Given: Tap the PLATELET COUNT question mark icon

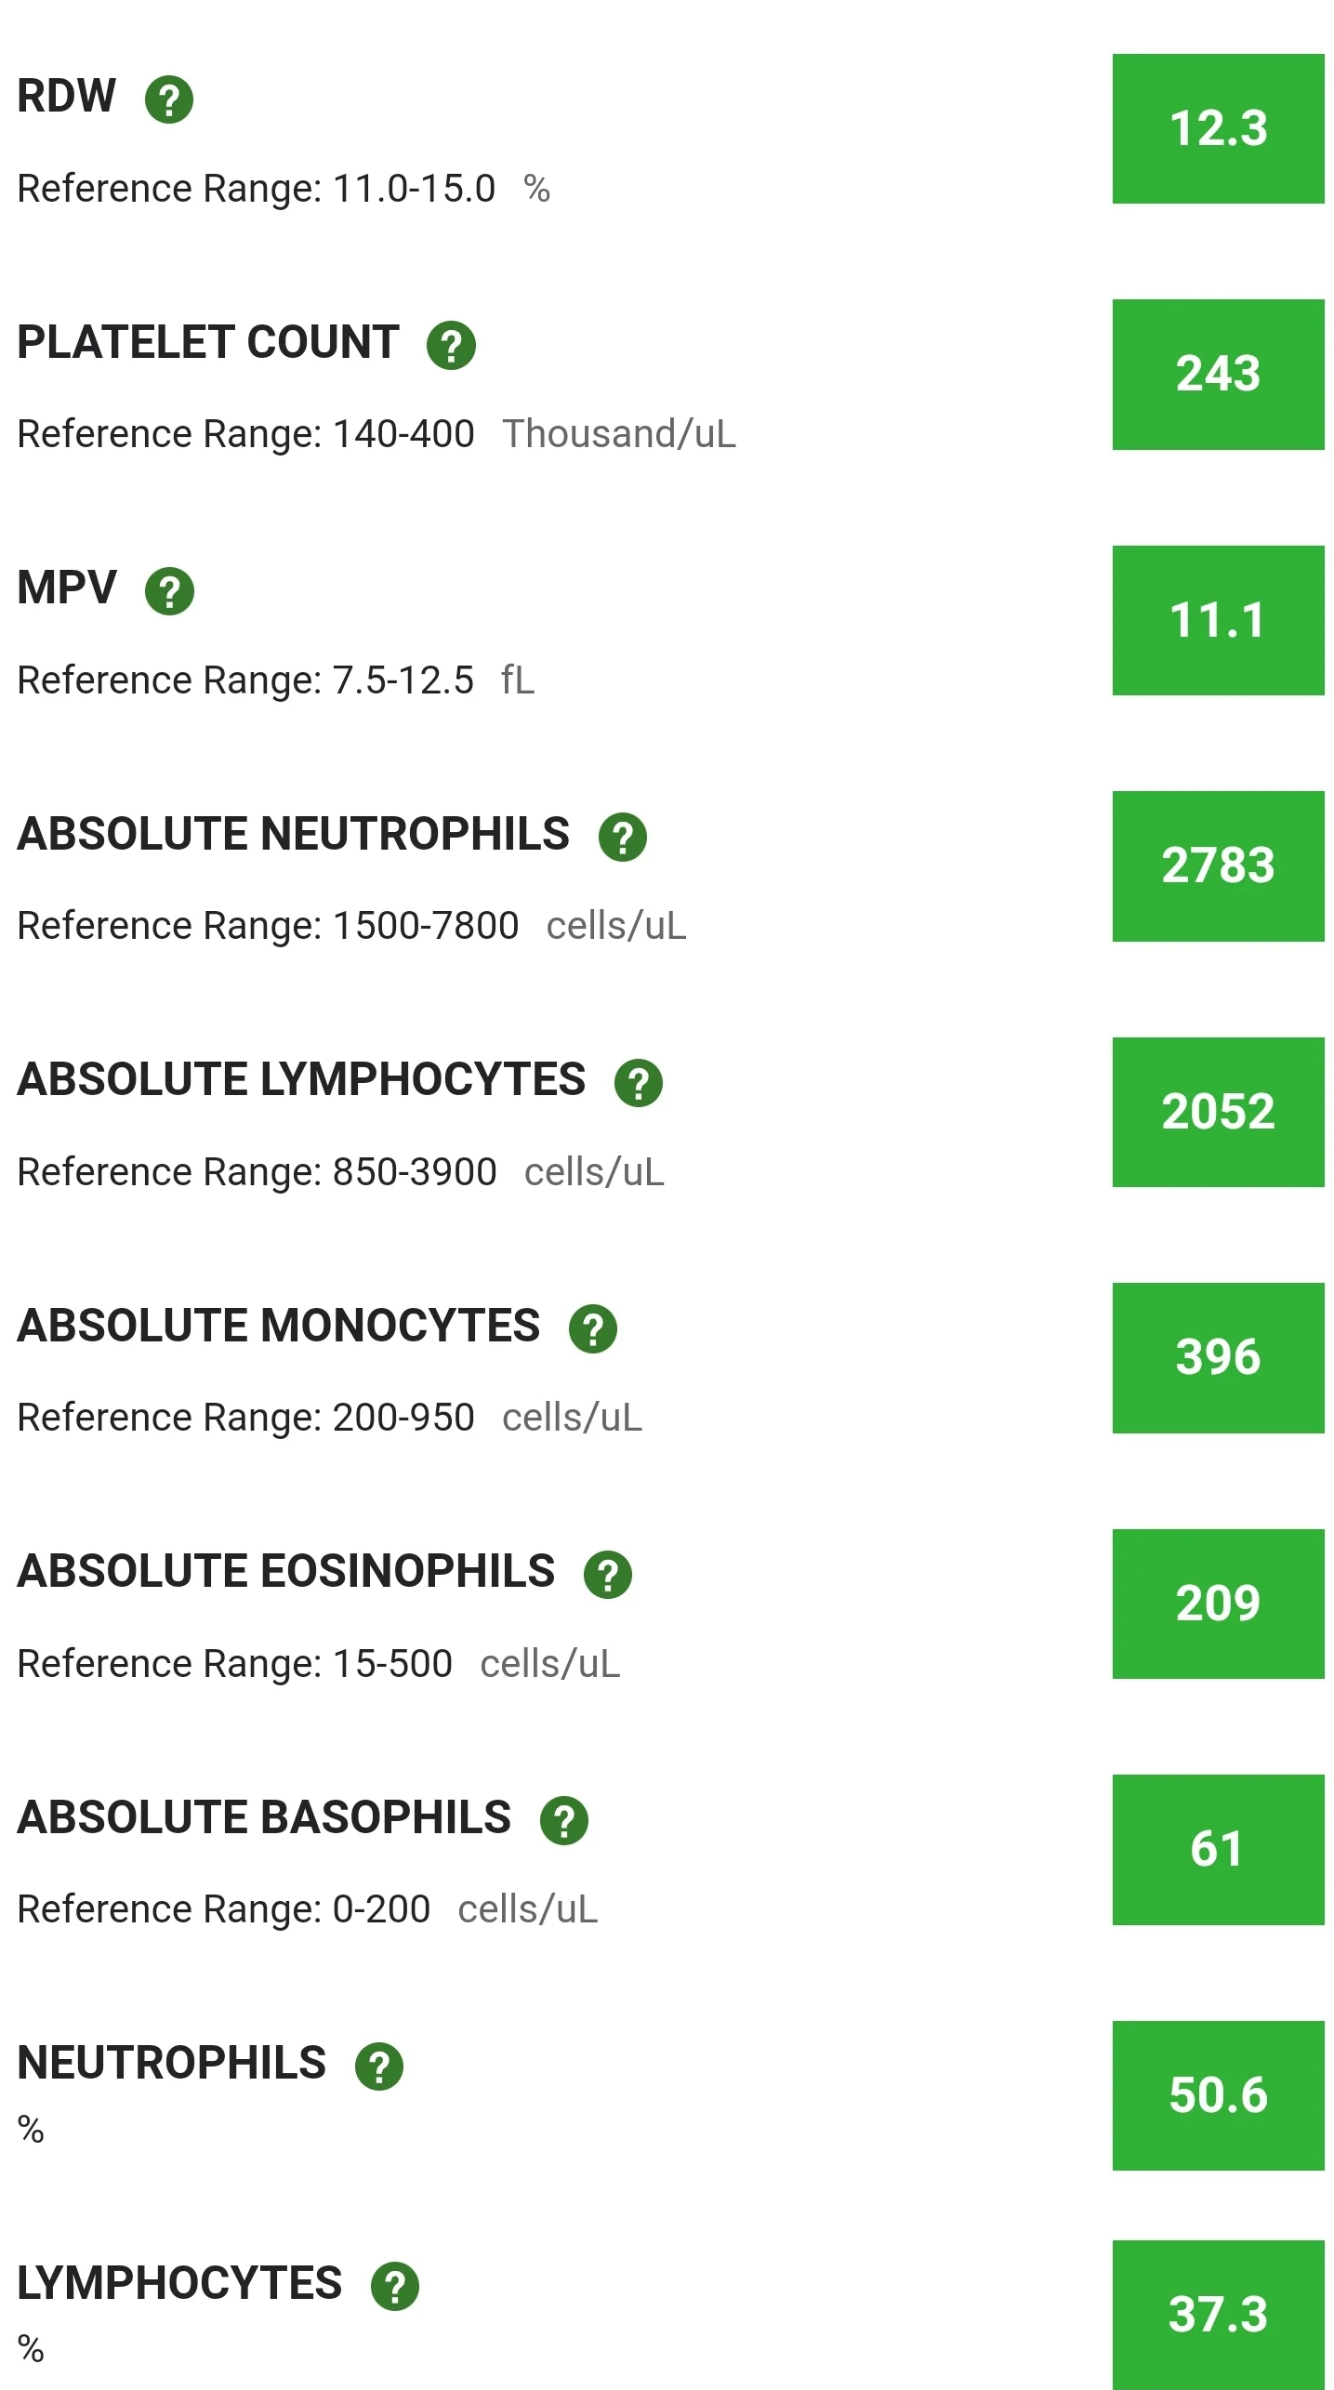Looking at the screenshot, I should pyautogui.click(x=451, y=346).
